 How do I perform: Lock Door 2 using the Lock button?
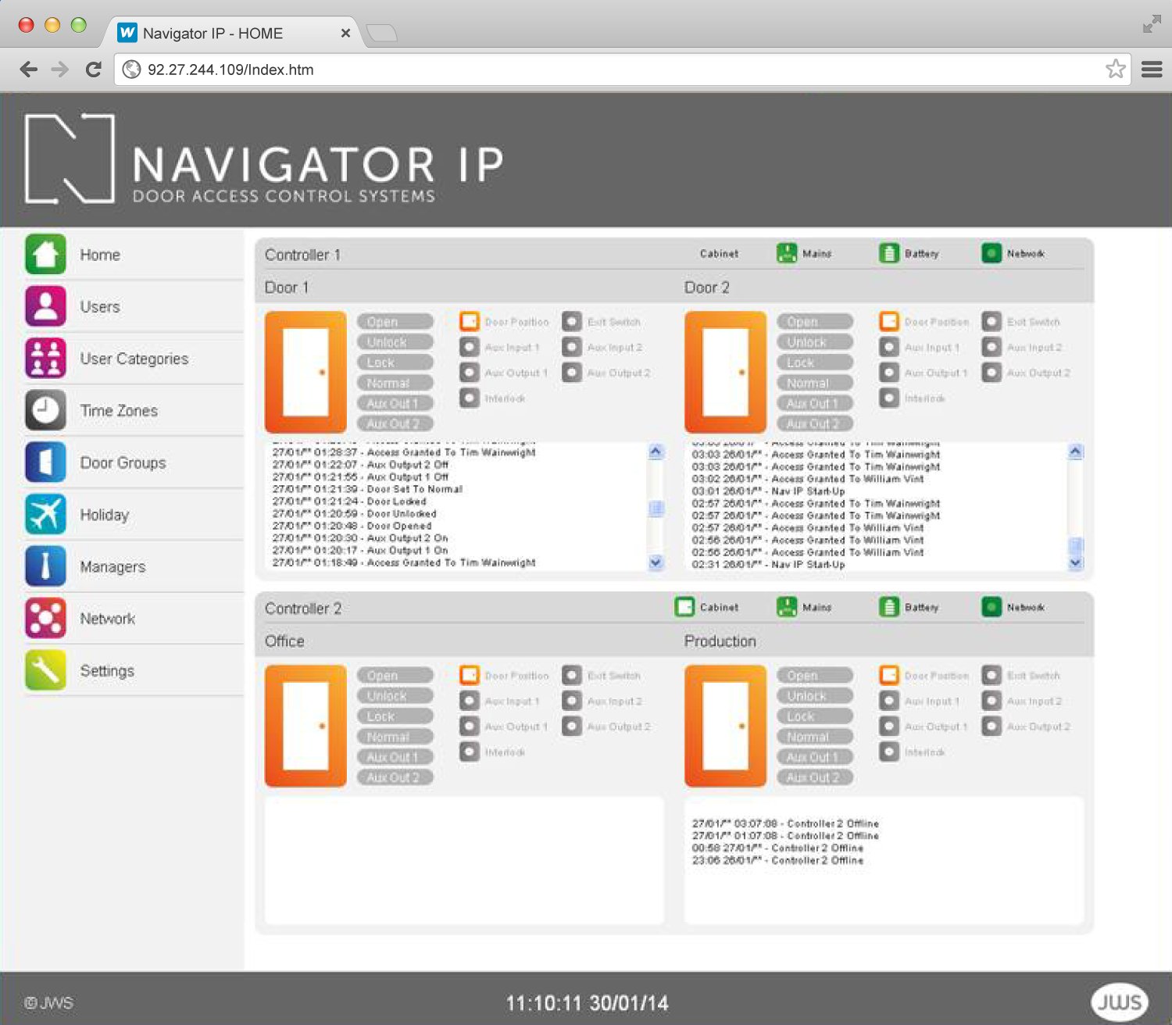[x=815, y=362]
